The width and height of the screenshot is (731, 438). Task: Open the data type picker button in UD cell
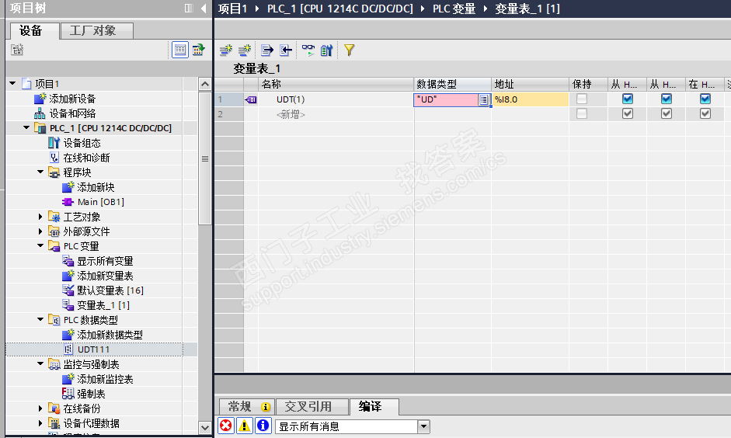point(484,99)
